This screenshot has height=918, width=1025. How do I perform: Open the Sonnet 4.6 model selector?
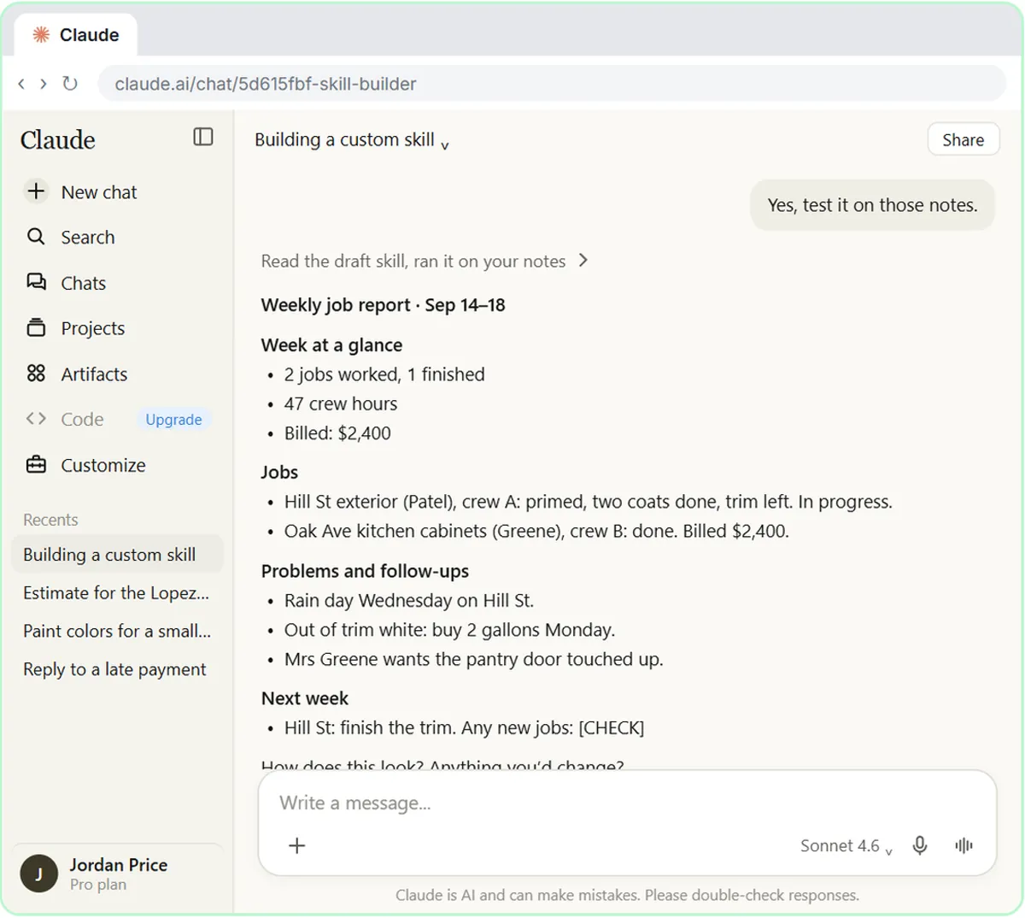click(x=846, y=846)
